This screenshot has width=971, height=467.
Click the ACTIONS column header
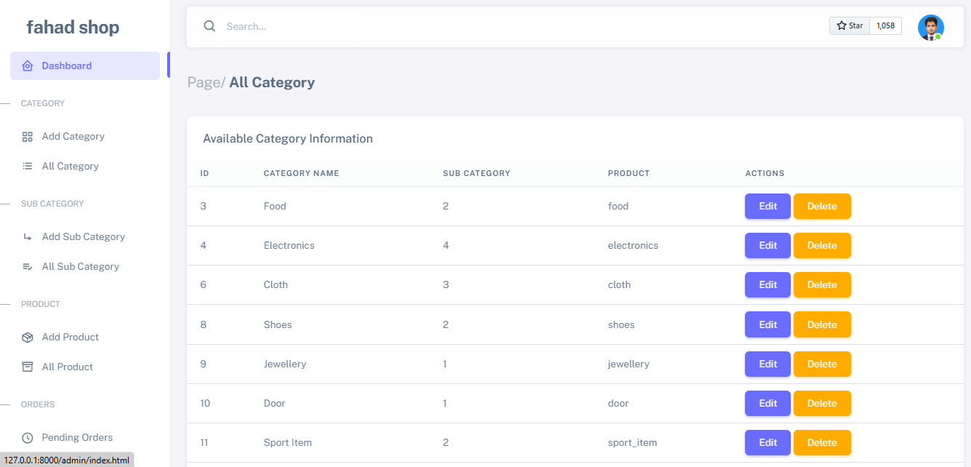(x=765, y=173)
